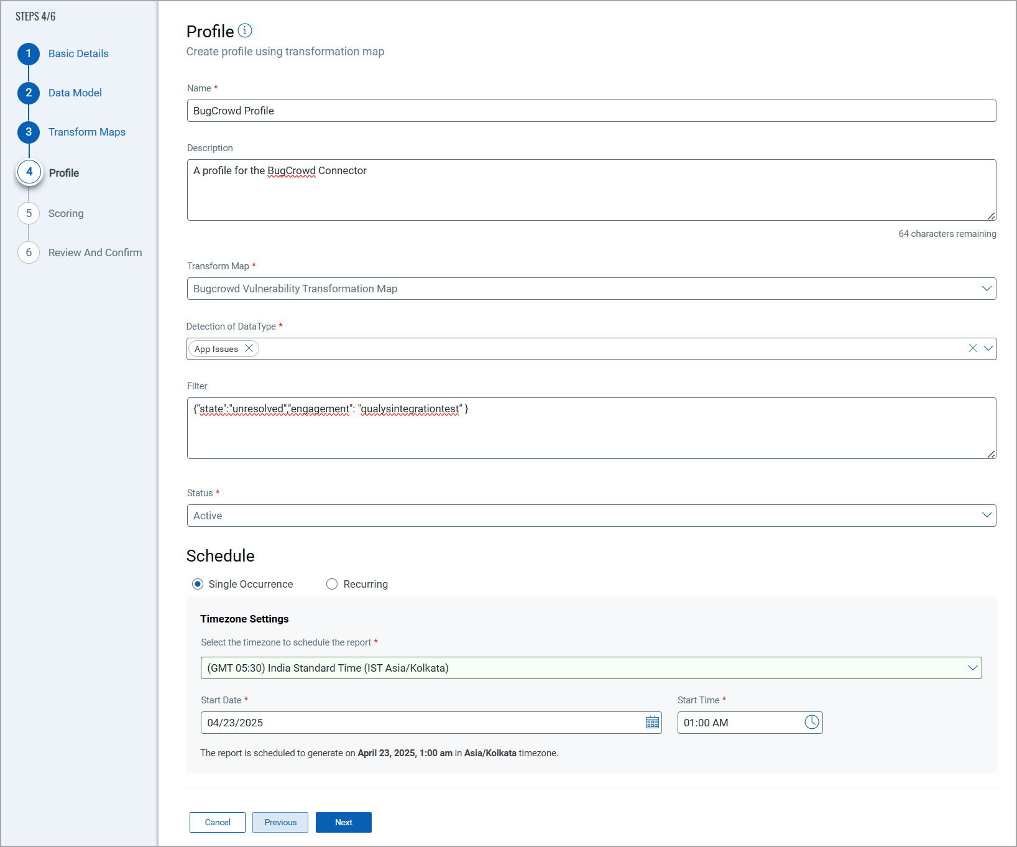The height and width of the screenshot is (847, 1017).
Task: Expand Detection of DataType dropdown arrow
Action: coord(988,348)
